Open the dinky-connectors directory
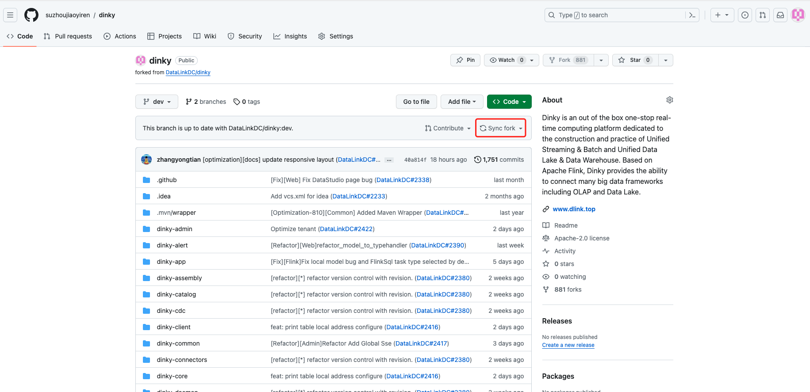This screenshot has height=392, width=810. pos(182,360)
